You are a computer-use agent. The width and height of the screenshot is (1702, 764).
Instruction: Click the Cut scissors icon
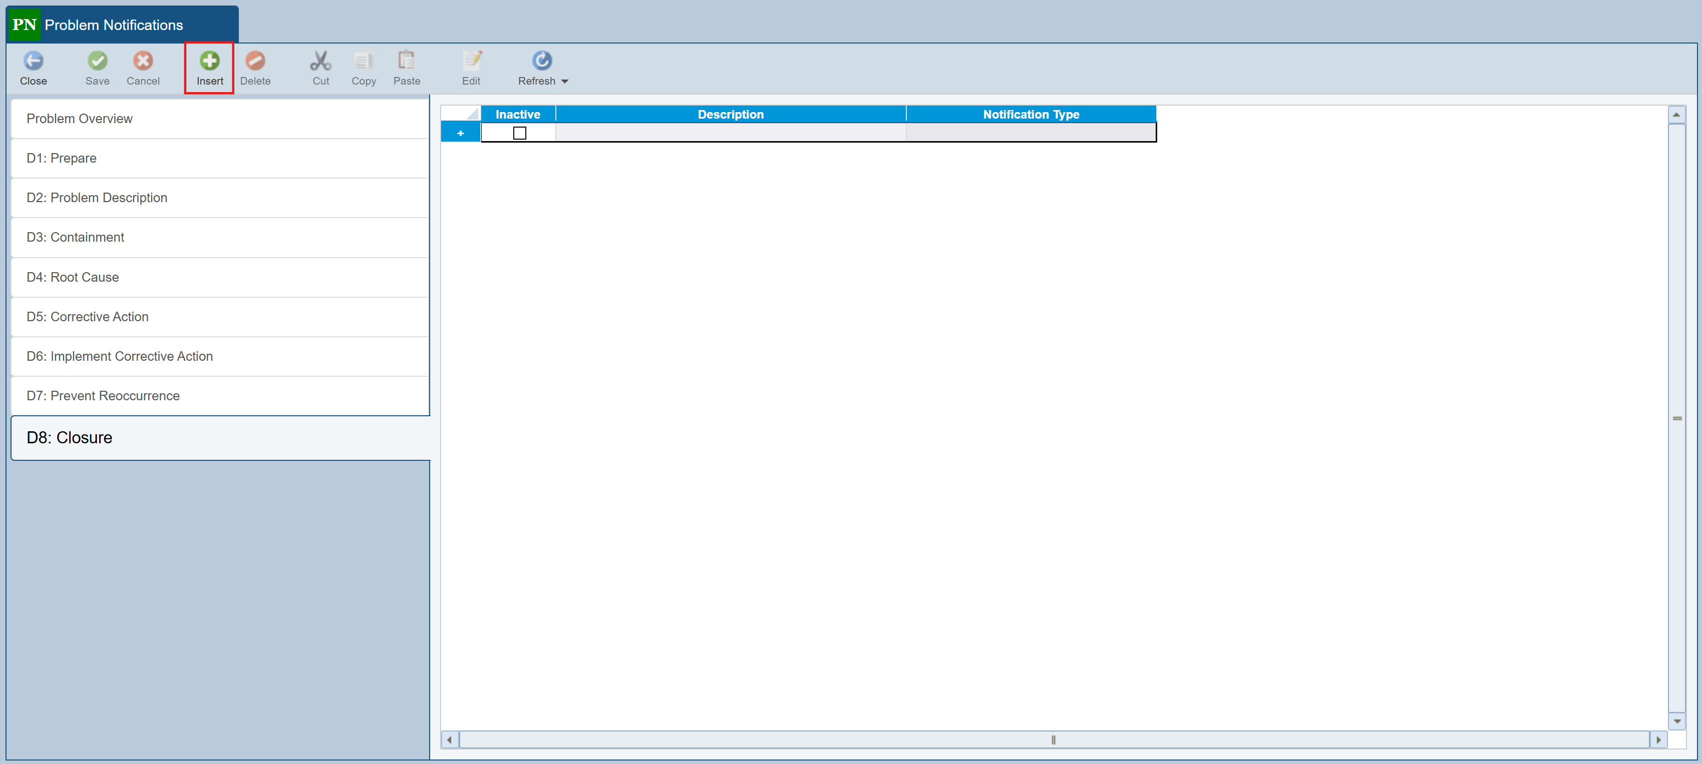click(x=320, y=61)
